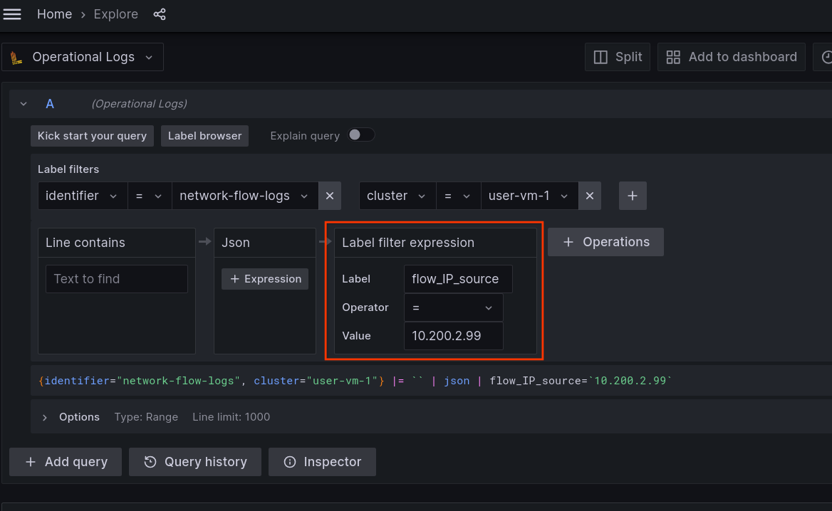The height and width of the screenshot is (511, 832).
Task: Click the share link icon next to Explore
Action: (x=160, y=14)
